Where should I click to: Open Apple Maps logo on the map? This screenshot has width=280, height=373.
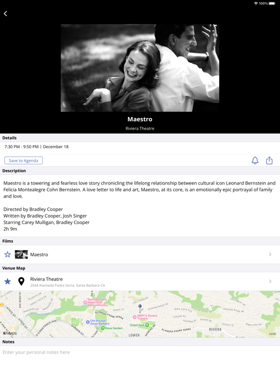coord(10,333)
